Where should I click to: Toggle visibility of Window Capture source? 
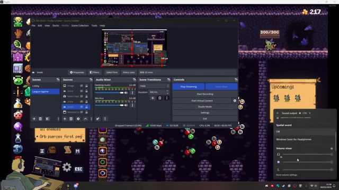point(82,112)
